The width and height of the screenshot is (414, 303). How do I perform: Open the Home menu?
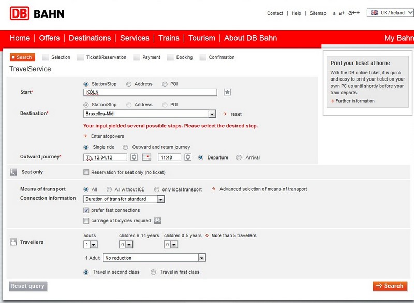tap(20, 38)
